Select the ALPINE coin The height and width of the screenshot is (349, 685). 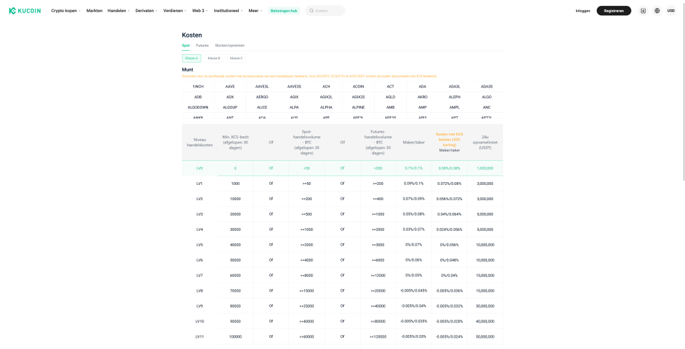click(359, 107)
